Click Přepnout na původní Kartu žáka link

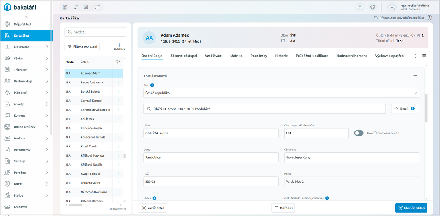399,18
